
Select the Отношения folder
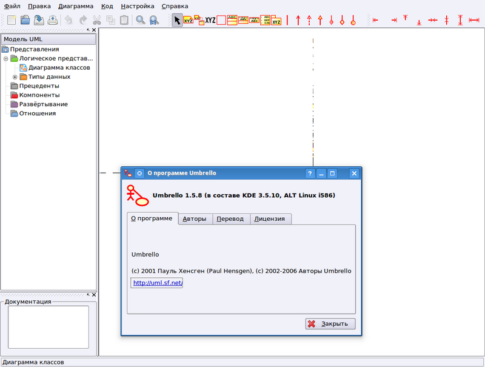coord(33,113)
